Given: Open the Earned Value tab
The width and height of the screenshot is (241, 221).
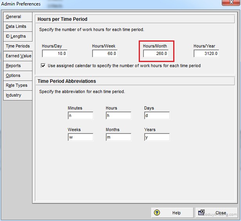Looking at the screenshot, I should pyautogui.click(x=18, y=56).
